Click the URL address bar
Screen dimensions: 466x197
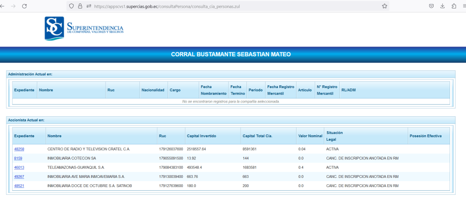(228, 6)
